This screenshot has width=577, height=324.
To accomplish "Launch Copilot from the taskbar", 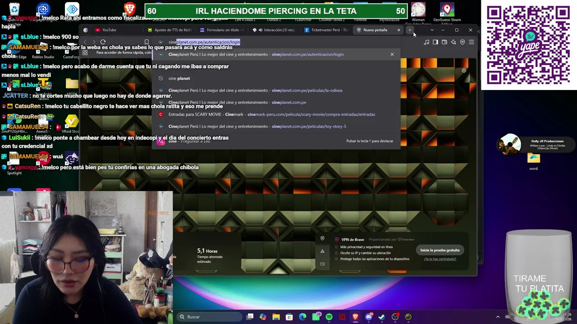I will tap(263, 317).
